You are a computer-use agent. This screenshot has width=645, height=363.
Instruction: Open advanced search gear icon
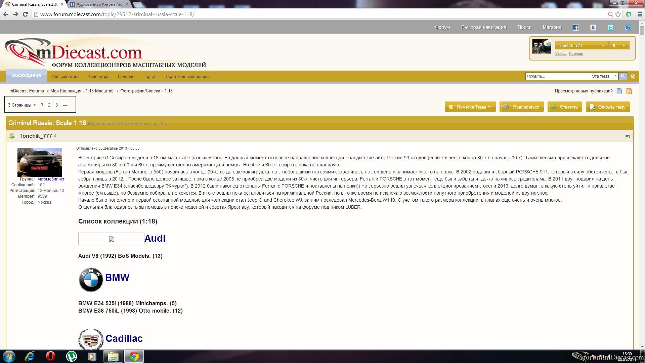633,76
